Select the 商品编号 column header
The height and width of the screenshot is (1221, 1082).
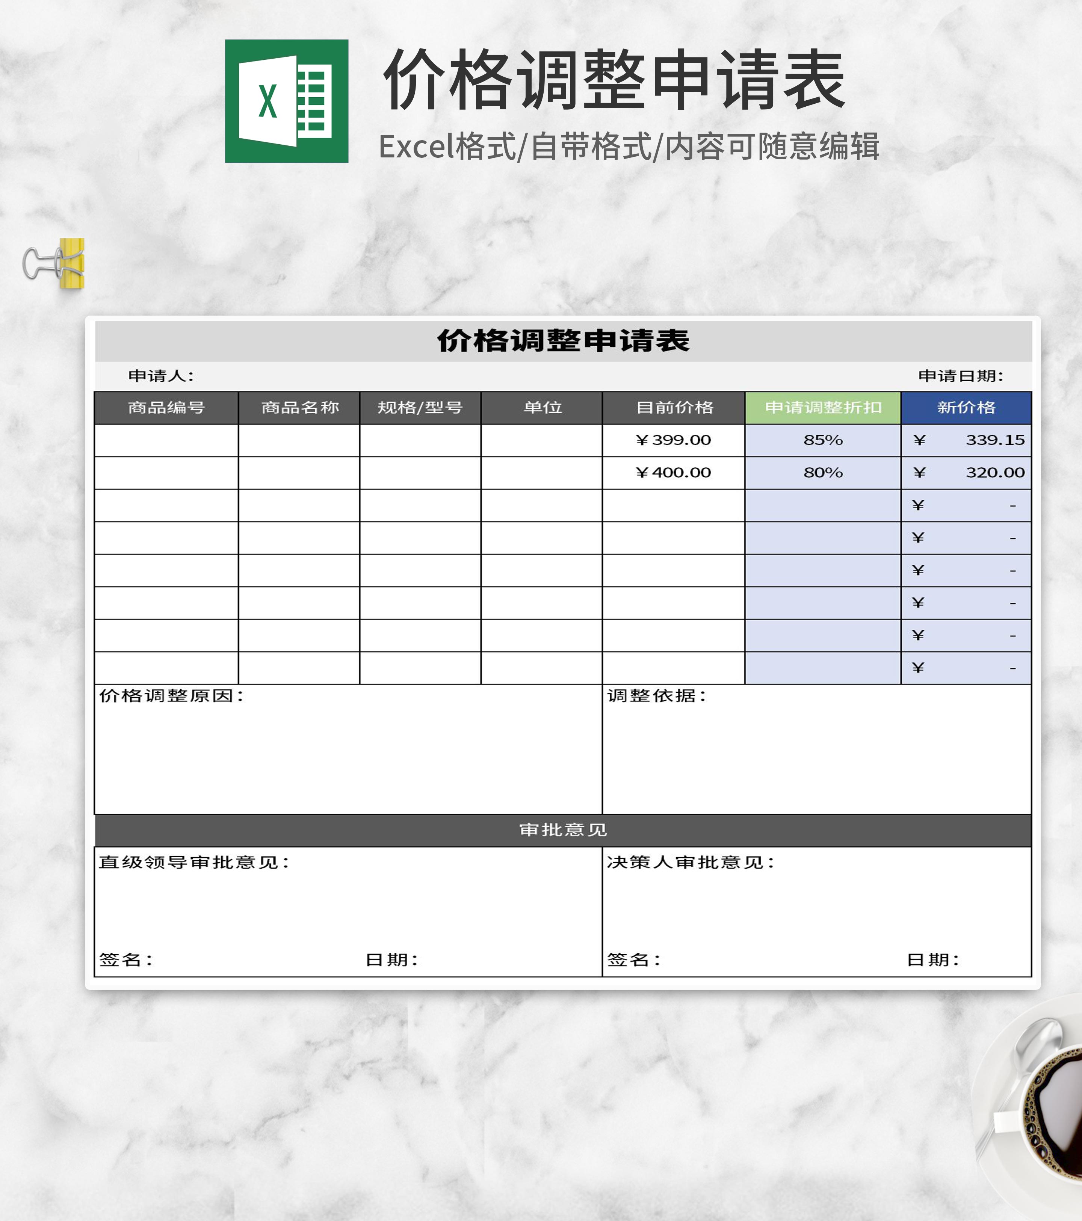click(x=166, y=408)
